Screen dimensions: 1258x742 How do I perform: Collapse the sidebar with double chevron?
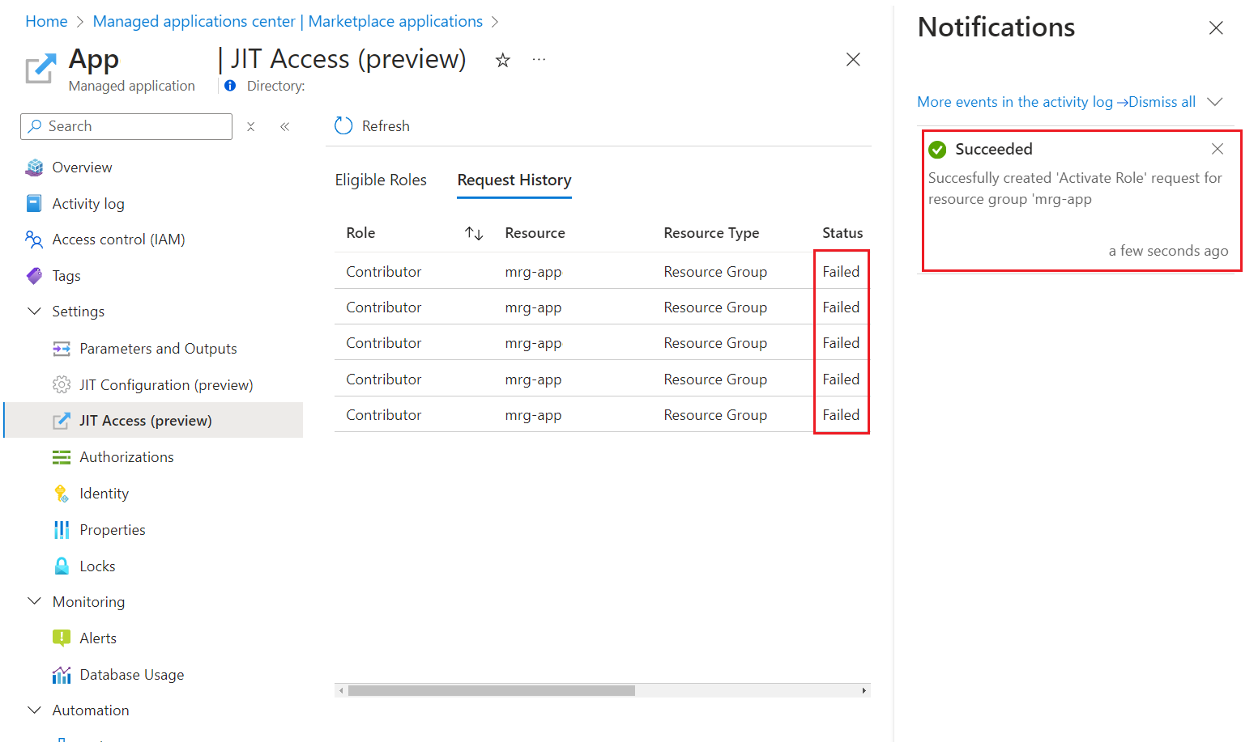285,126
